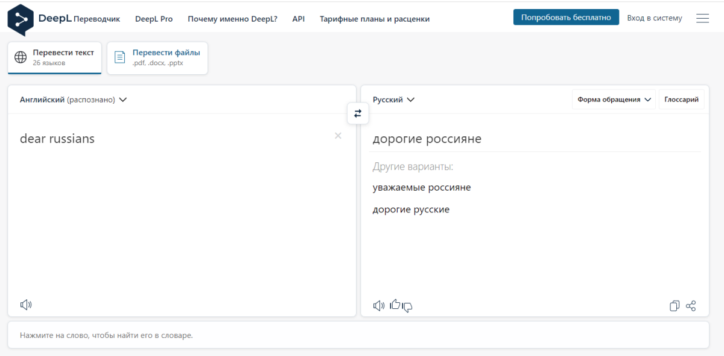Viewport: 724px width, 356px height.
Task: Select alternative translation дорогие русские
Action: [x=411, y=210]
